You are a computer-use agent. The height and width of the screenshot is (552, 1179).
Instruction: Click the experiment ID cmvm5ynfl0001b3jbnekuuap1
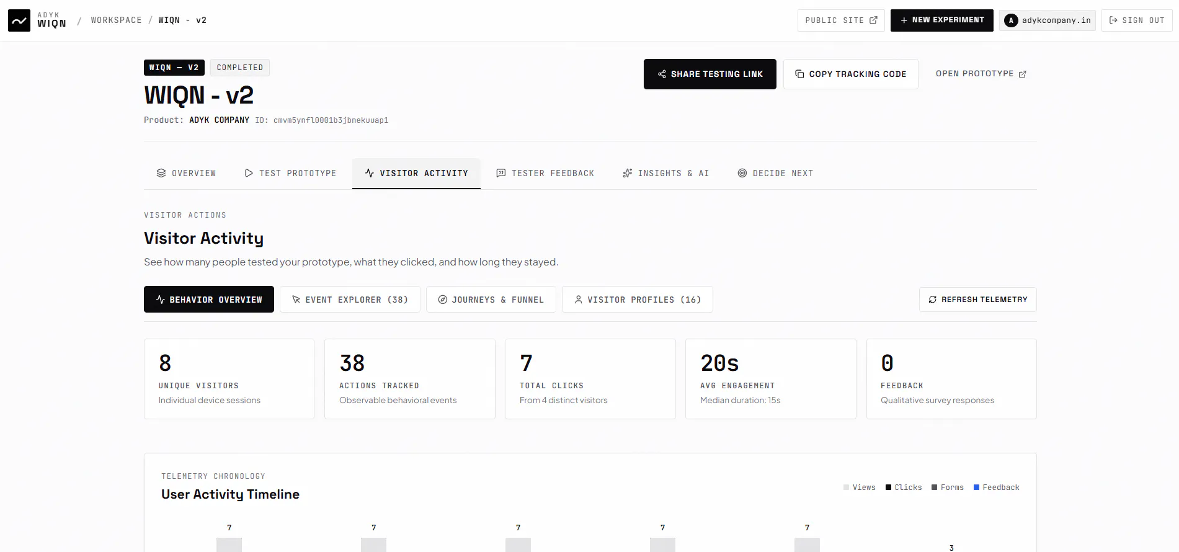tap(331, 120)
